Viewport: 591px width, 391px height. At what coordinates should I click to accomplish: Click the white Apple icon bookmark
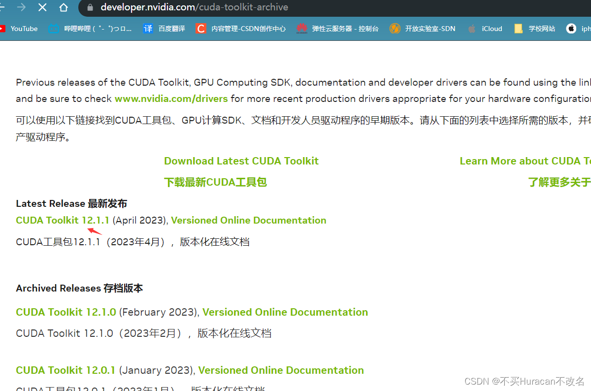571,29
